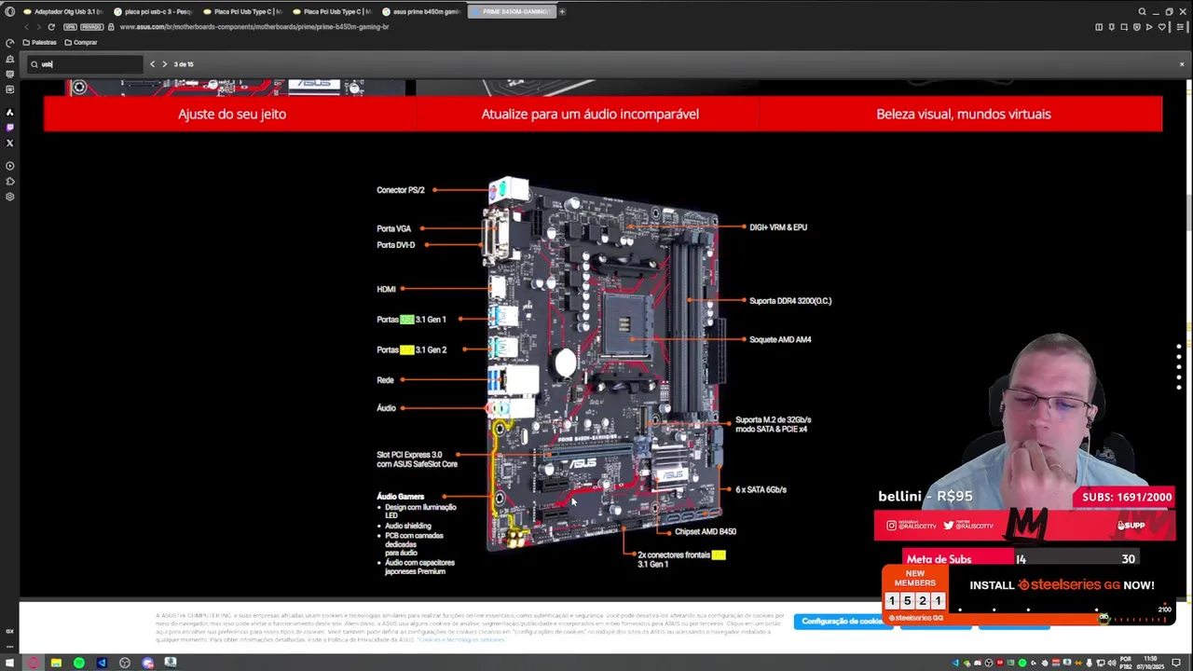Click the 'Chipset AMD B450' label
The image size is (1193, 671).
pyautogui.click(x=706, y=531)
